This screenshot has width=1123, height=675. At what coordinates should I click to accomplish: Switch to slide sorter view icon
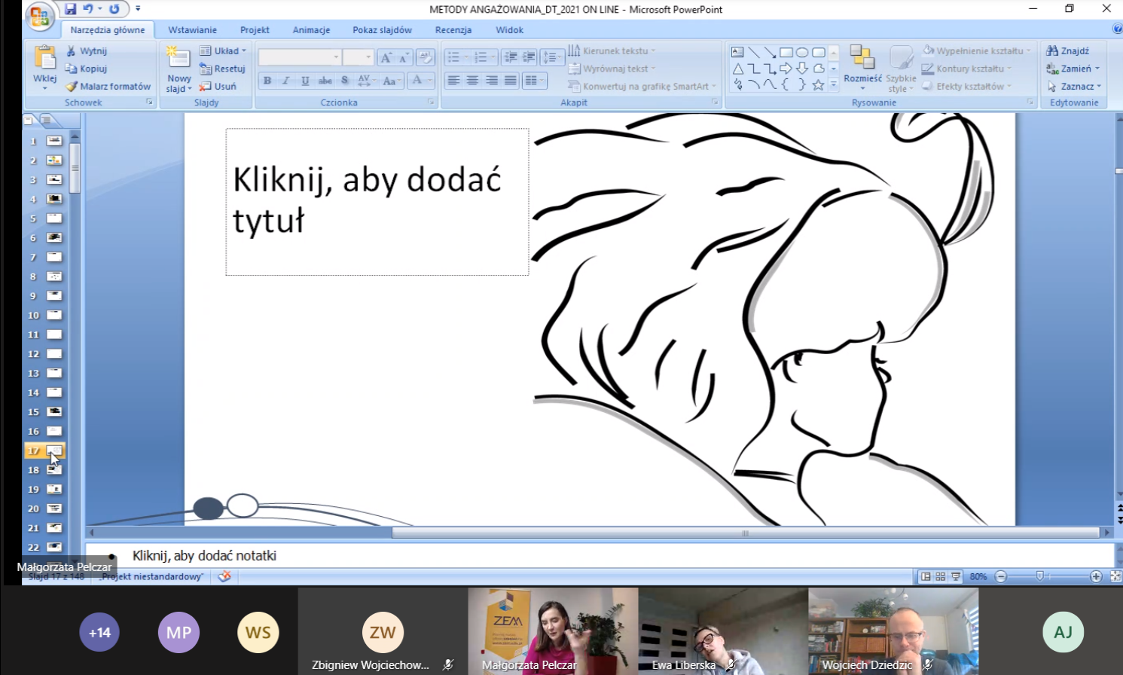tap(940, 576)
